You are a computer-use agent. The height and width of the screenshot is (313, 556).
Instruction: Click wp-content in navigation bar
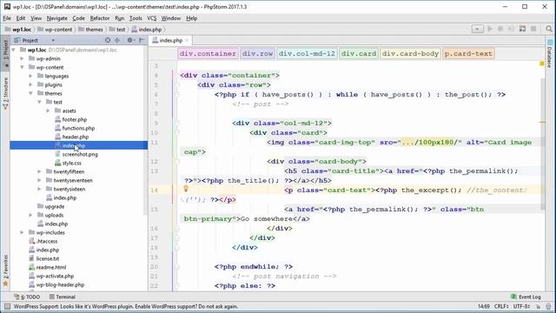coord(55,30)
